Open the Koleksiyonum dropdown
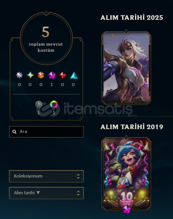 pos(46,176)
